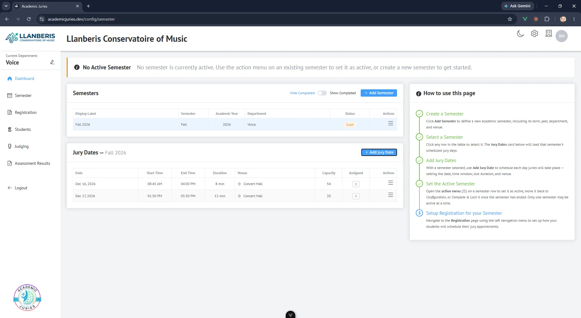This screenshot has width=581, height=318.
Task: Reload the page in browser
Action: tap(29, 19)
